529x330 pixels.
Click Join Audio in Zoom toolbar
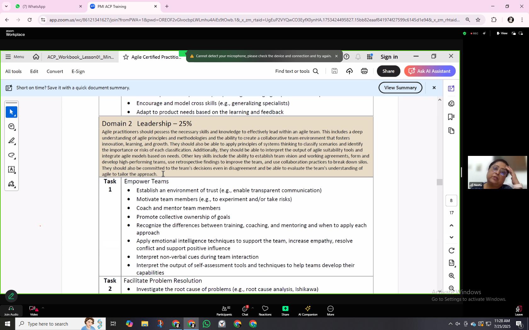(x=11, y=311)
